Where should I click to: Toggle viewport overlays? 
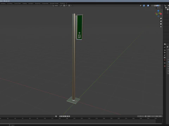(148, 6)
